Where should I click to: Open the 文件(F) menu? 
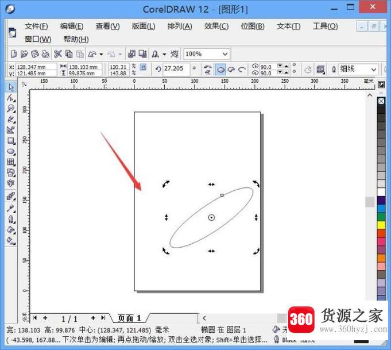36,26
